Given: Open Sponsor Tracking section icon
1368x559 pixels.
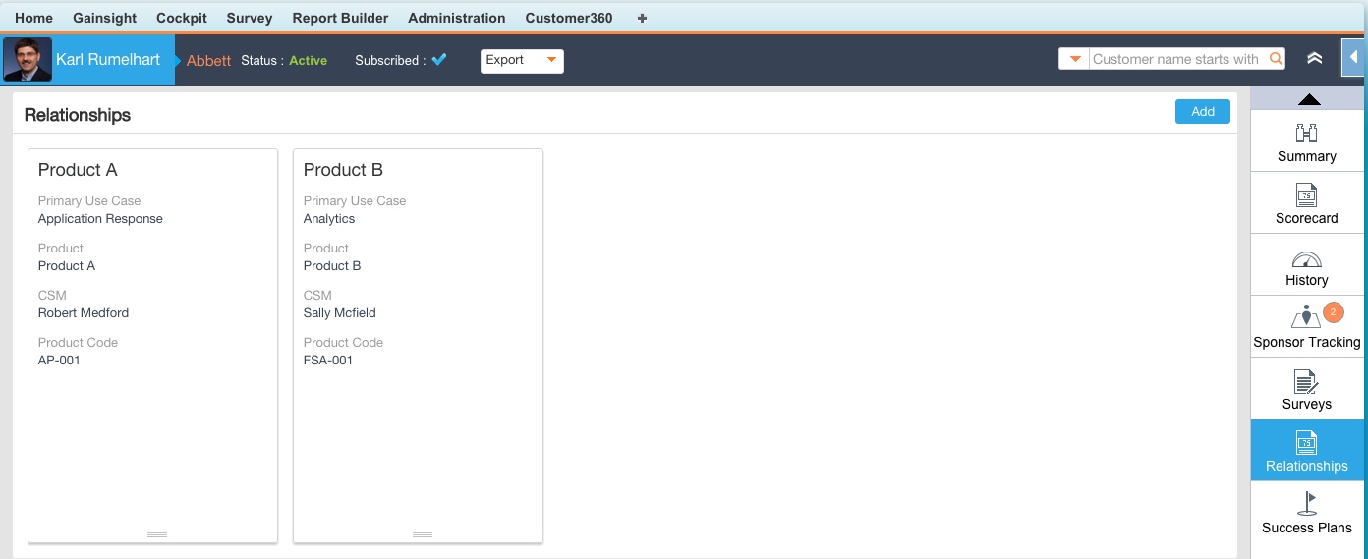Looking at the screenshot, I should 1306,318.
